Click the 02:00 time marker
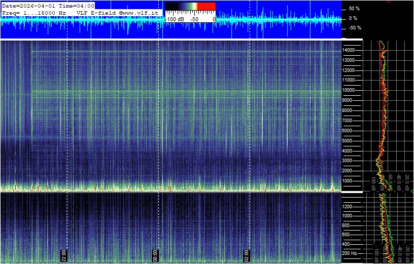This screenshot has width=414, height=264. 247,255
